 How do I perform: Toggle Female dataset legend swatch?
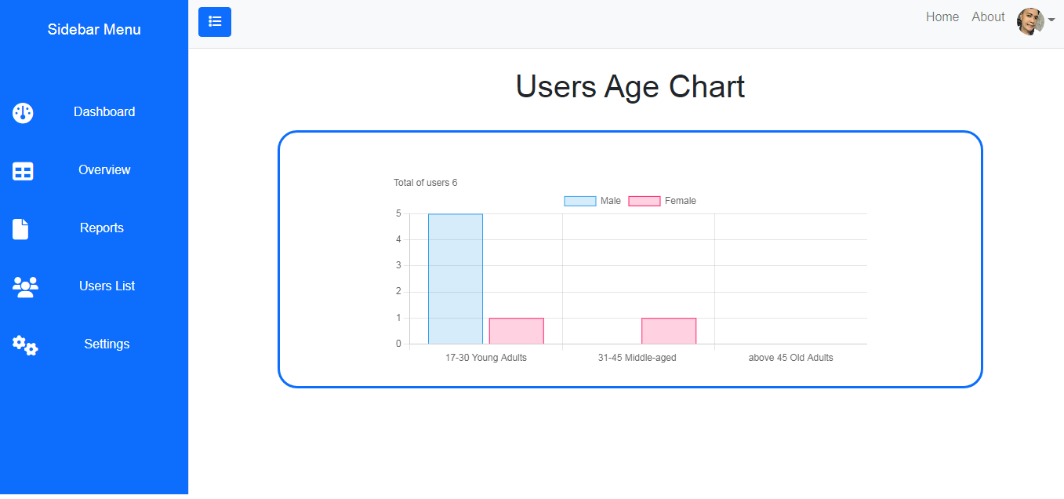click(x=644, y=201)
